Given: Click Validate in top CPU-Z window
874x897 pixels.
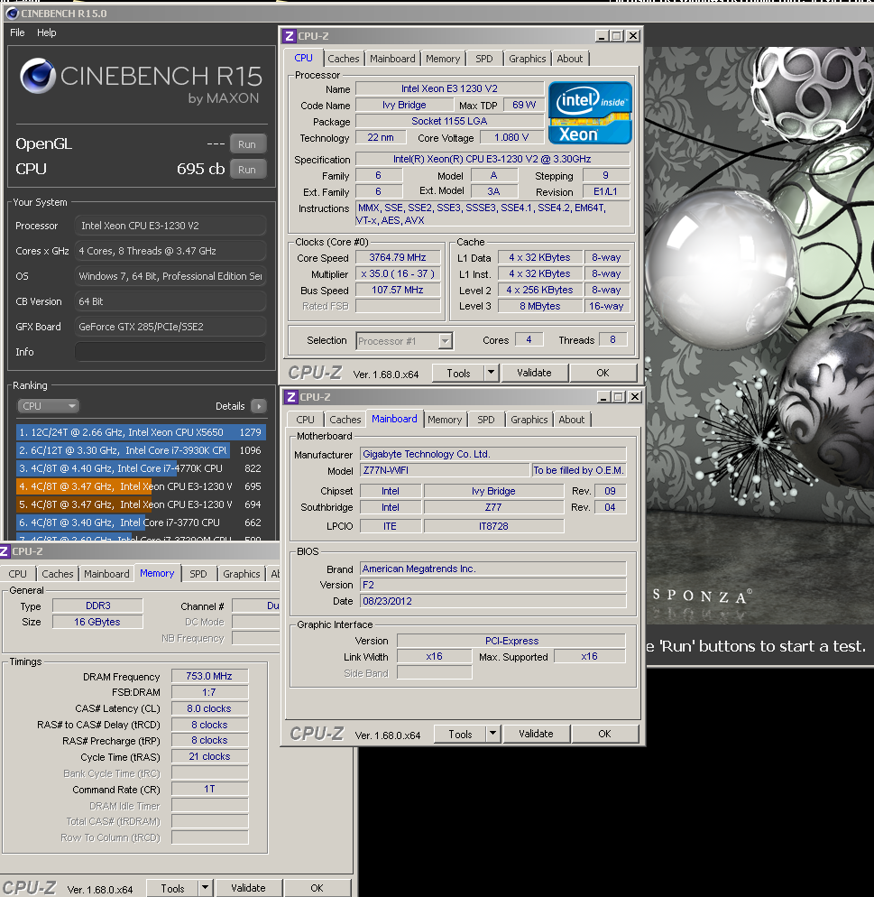Looking at the screenshot, I should point(535,373).
